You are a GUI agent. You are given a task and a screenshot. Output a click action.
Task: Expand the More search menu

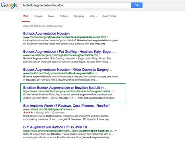tap(93, 16)
